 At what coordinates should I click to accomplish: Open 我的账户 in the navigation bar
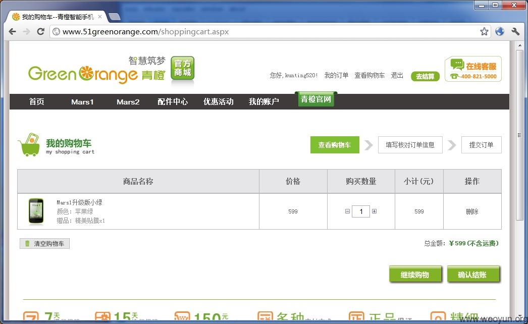(x=263, y=101)
